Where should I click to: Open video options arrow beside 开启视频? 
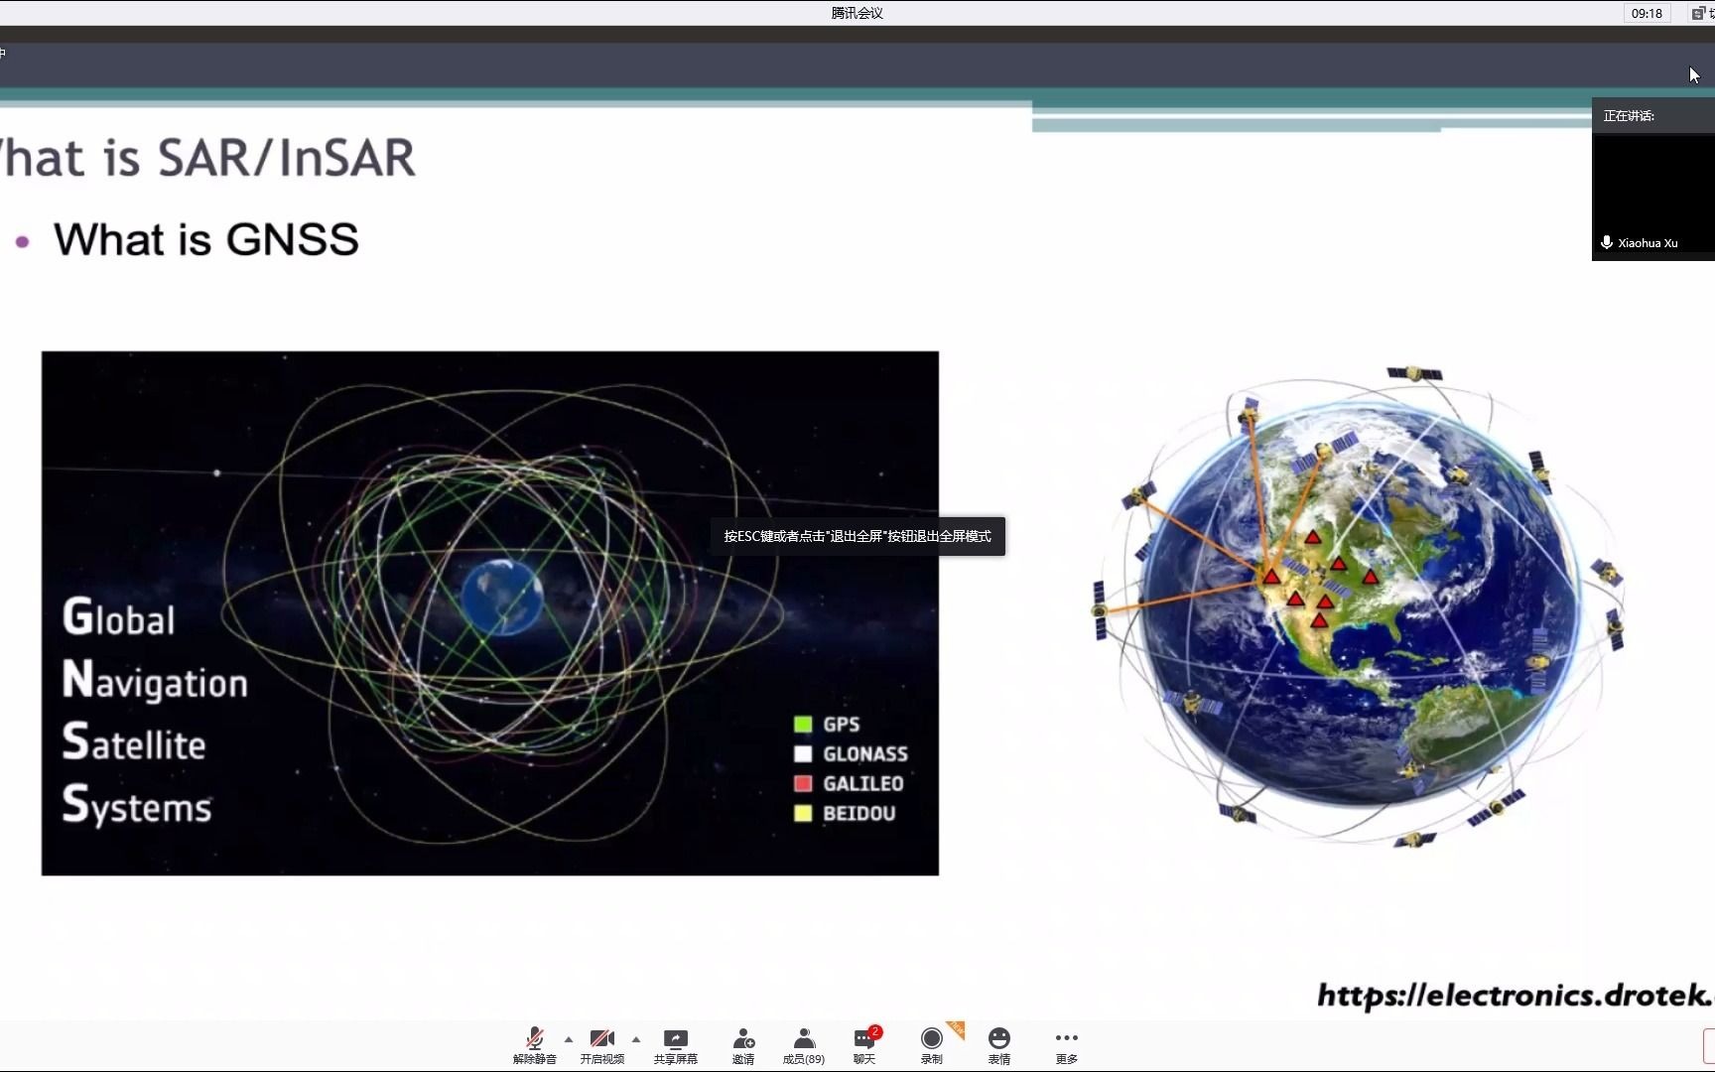636,1039
